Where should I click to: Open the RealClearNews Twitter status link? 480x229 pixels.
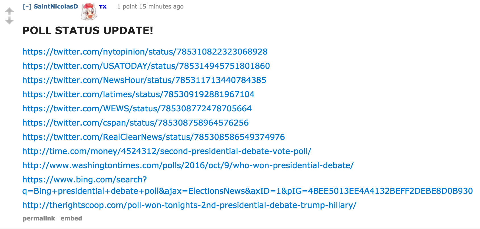click(154, 137)
